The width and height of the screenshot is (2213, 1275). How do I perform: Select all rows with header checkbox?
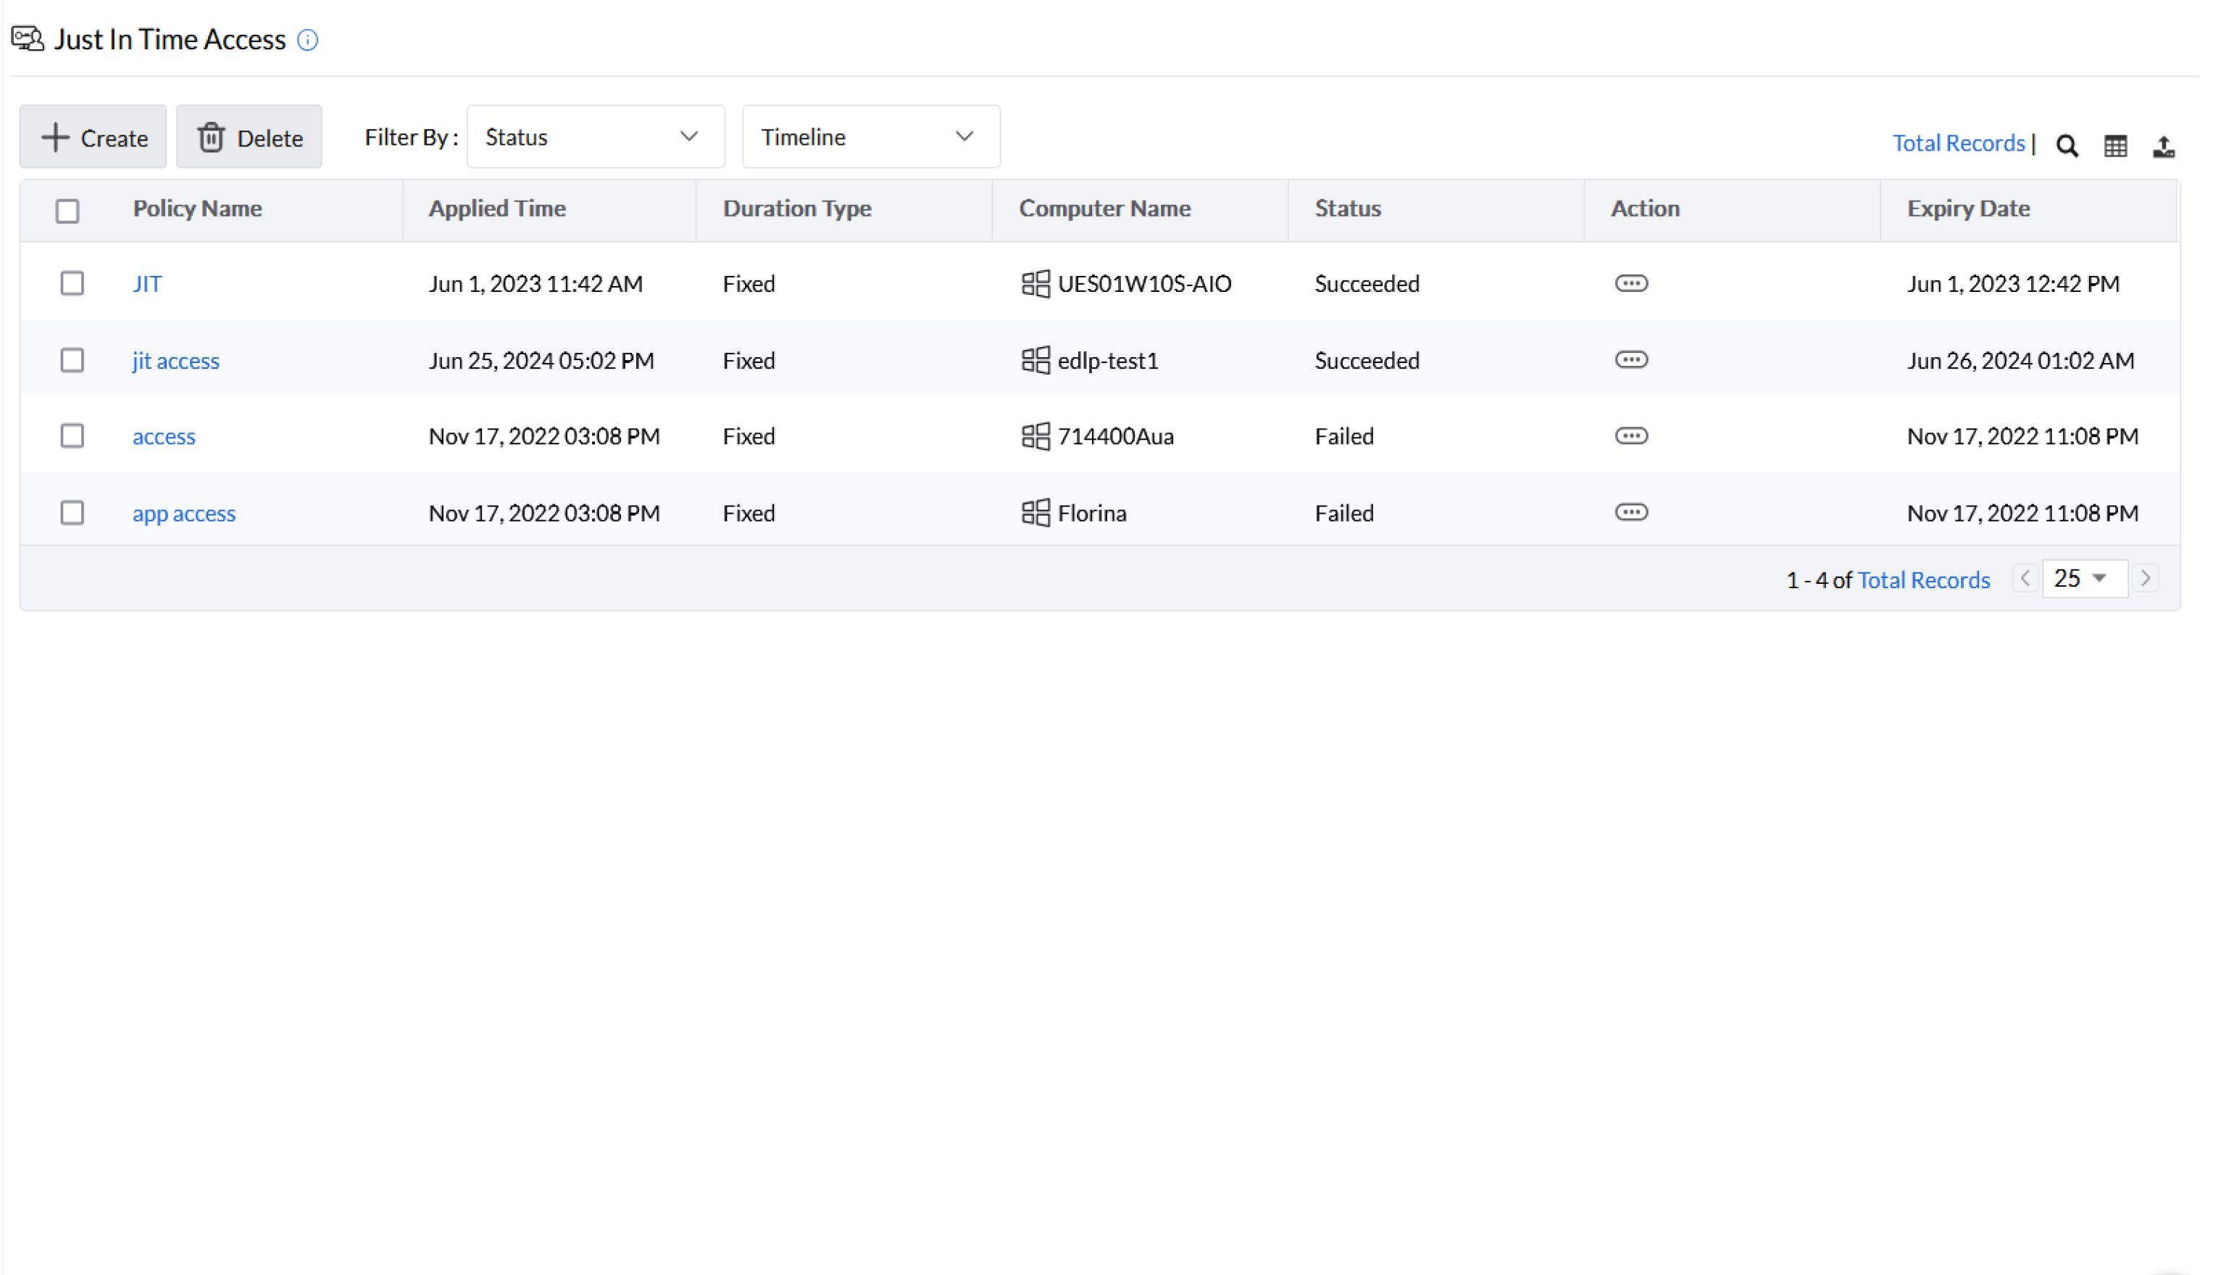67,211
